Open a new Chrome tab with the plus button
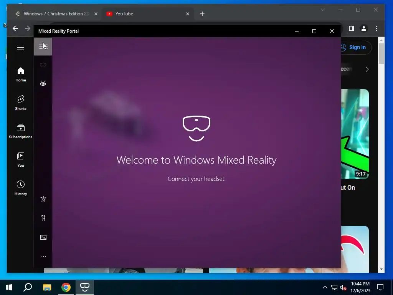 tap(202, 14)
